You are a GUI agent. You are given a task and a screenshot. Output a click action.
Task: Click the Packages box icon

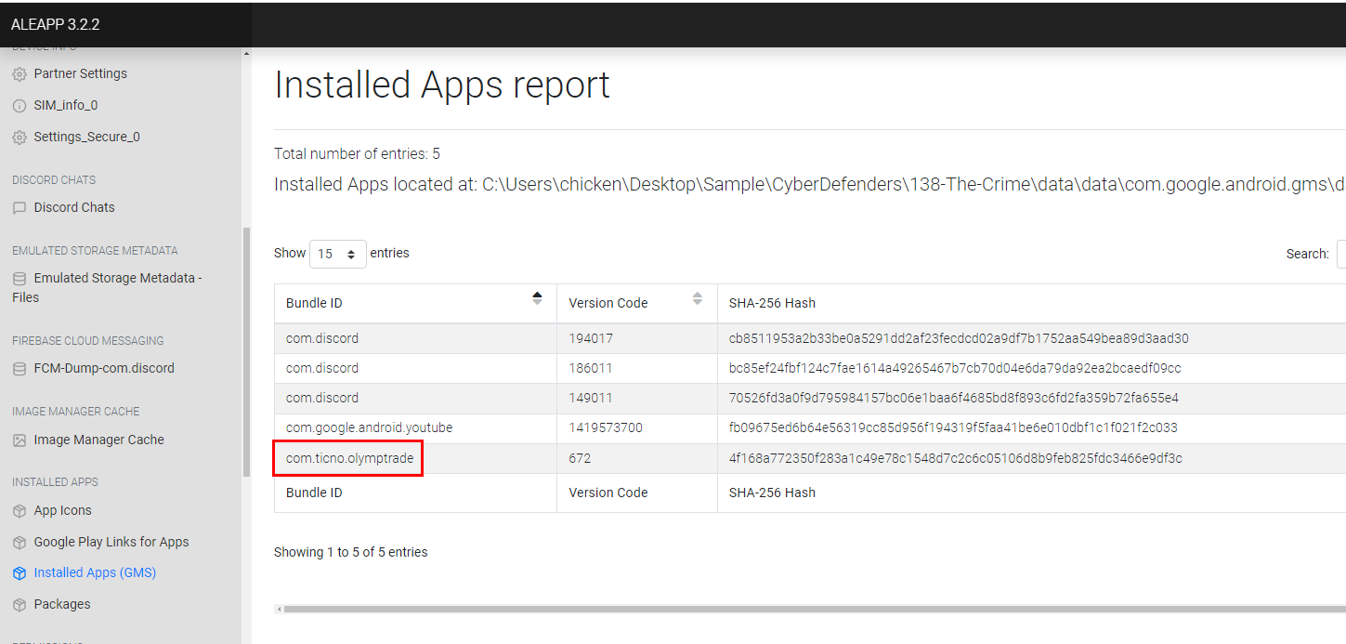point(20,605)
